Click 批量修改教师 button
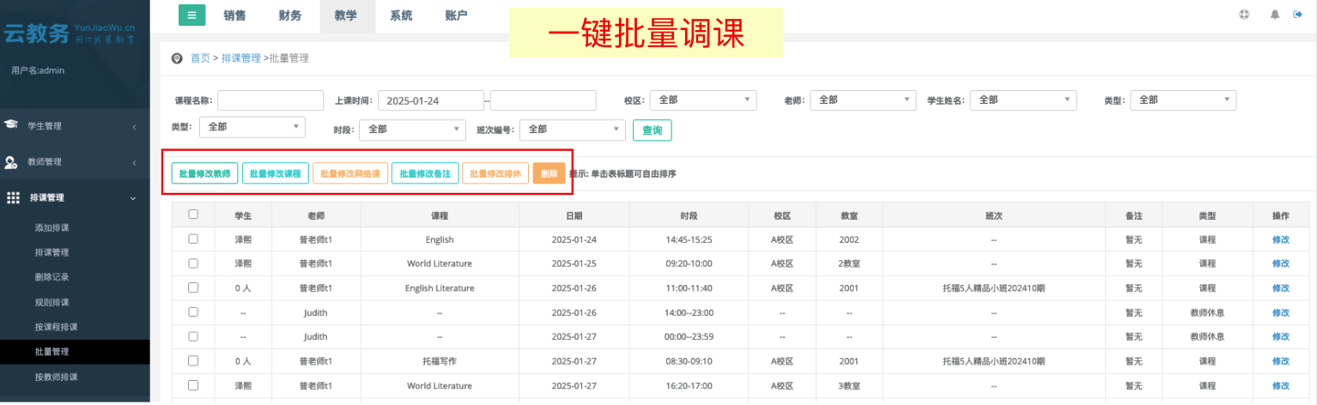 pos(204,173)
